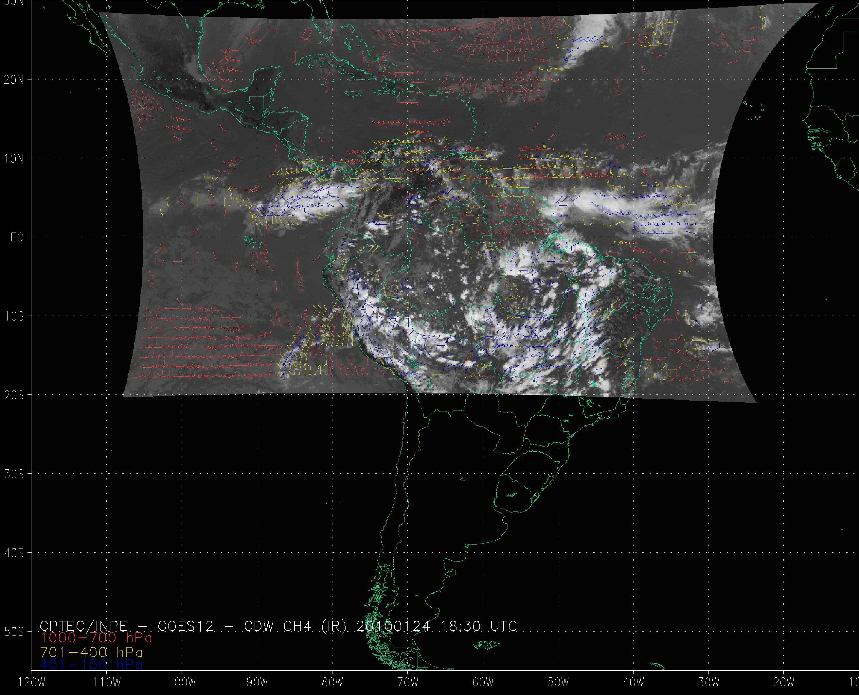Viewport: 859px width, 695px height.
Task: Click the 10S latitude axis label
Action: (14, 317)
